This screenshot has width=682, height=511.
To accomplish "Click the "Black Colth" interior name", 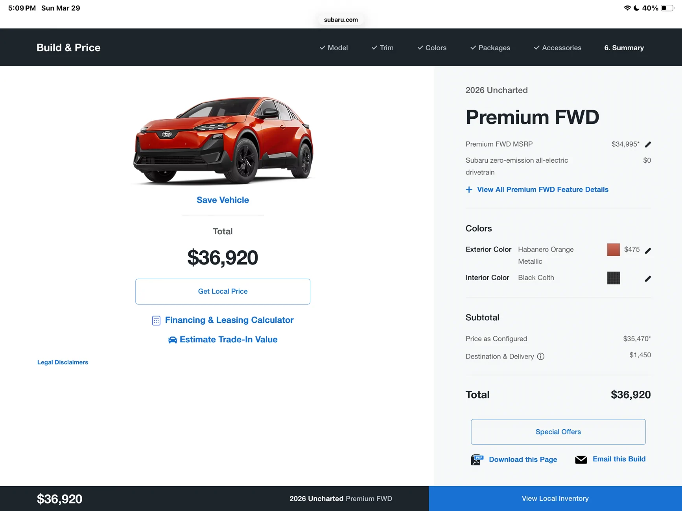I will coord(536,278).
